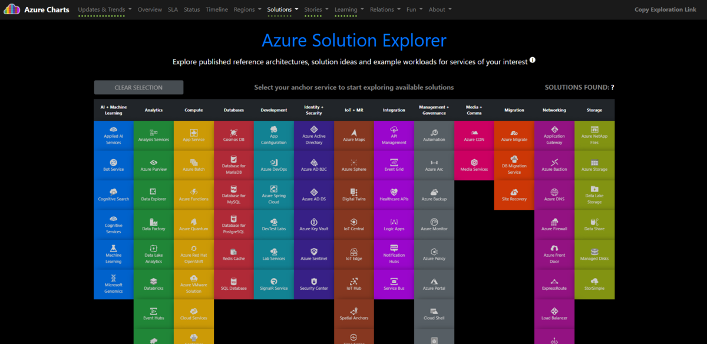Choose the StorSimple tile
This screenshot has width=707, height=344.
tap(594, 284)
